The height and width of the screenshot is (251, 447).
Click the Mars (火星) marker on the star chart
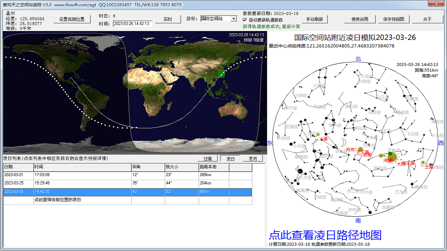pos(317,134)
